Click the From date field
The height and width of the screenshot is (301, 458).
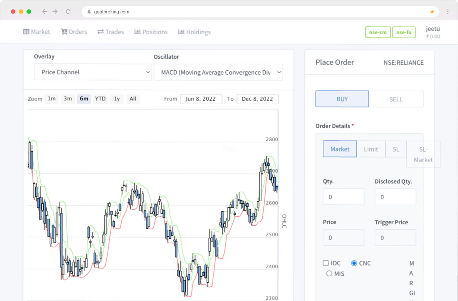click(x=201, y=99)
